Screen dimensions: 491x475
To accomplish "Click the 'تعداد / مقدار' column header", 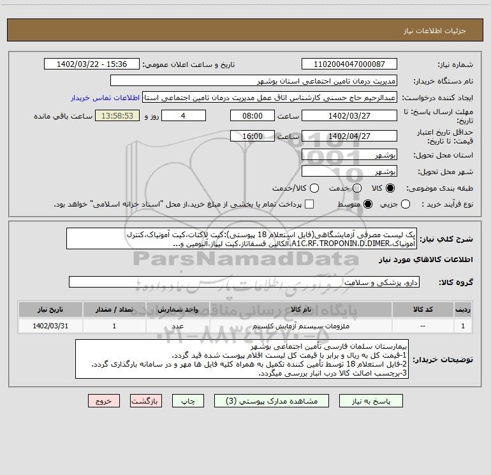I will pos(114,309).
